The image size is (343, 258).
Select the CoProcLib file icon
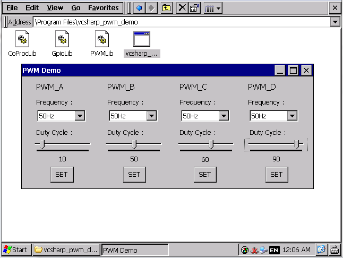click(22, 44)
